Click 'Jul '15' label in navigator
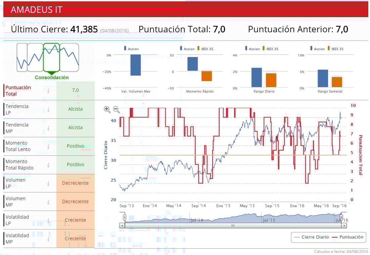This screenshot has width=370, height=255. click(269, 220)
